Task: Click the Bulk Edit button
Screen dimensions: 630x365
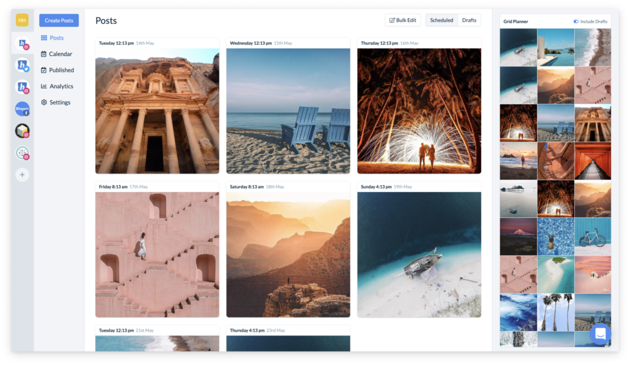Action: 403,20
